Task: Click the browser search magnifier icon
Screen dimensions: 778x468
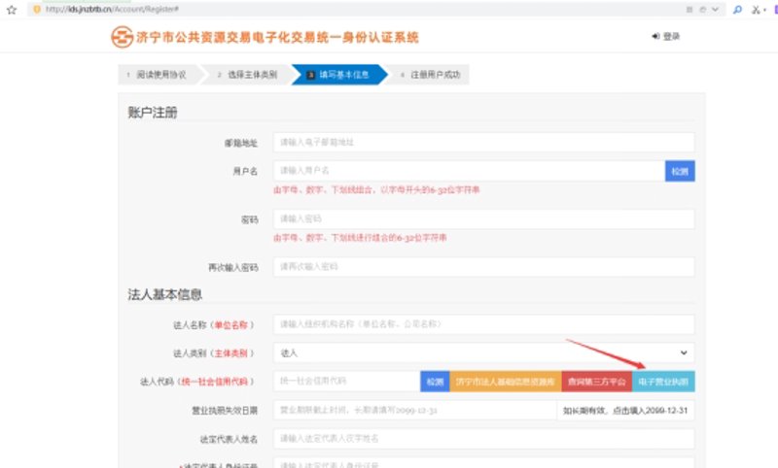Action: pyautogui.click(x=737, y=10)
